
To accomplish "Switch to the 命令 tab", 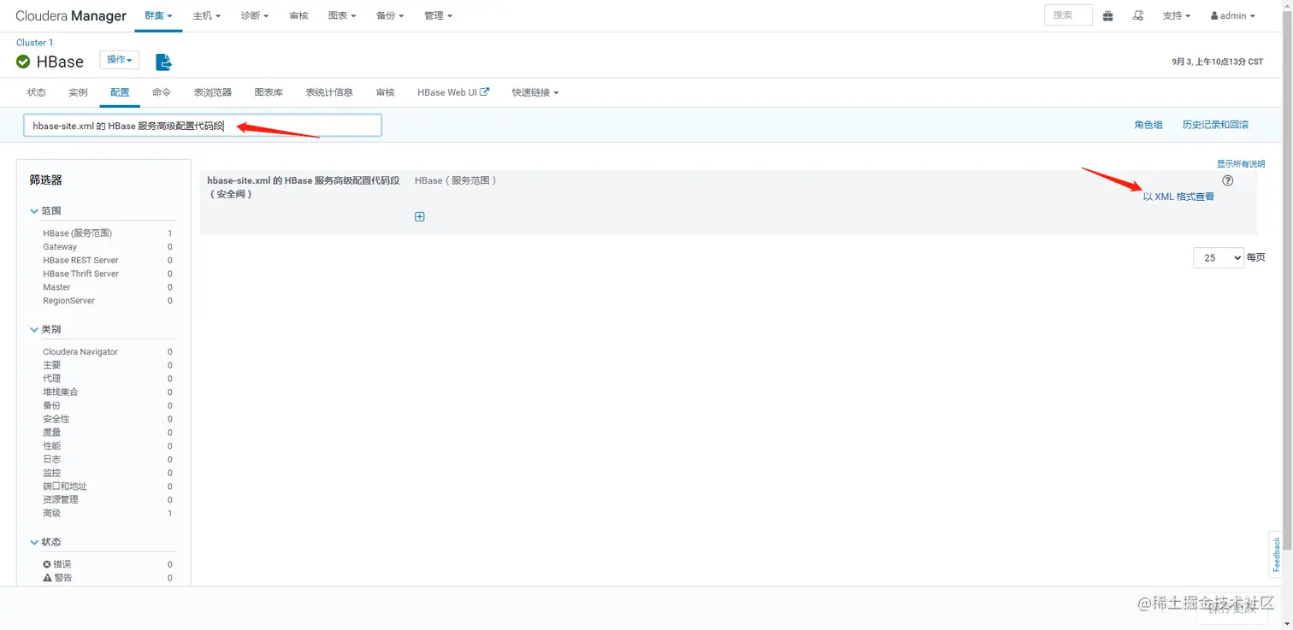I will pyautogui.click(x=162, y=92).
